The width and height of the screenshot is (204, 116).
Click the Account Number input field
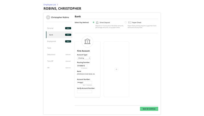point(85,83)
